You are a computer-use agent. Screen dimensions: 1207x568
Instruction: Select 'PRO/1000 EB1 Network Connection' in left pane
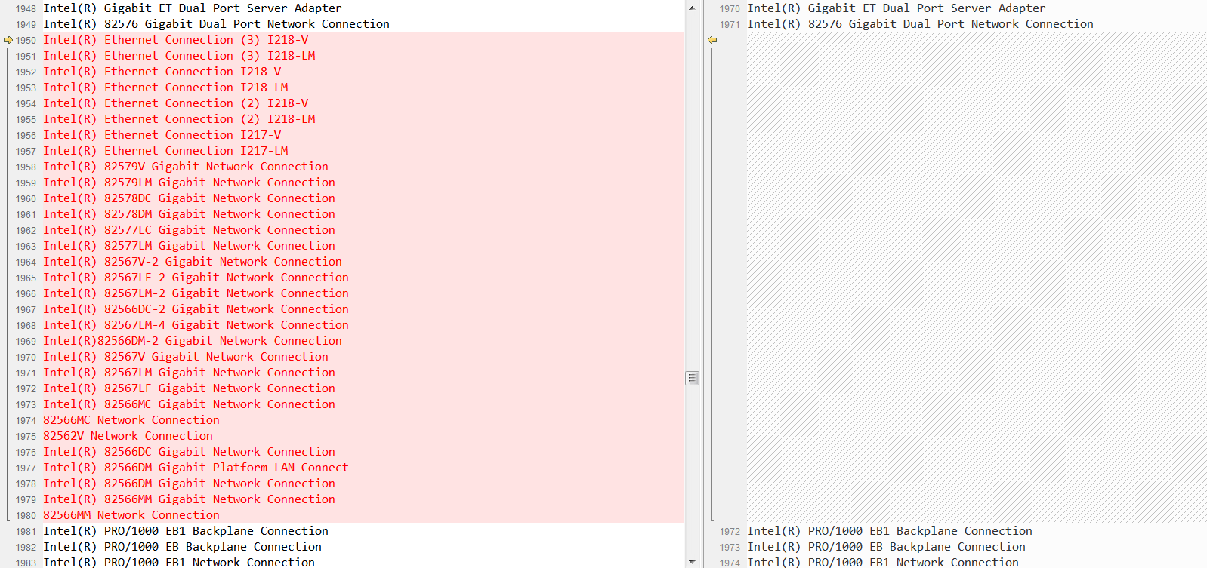[179, 562]
